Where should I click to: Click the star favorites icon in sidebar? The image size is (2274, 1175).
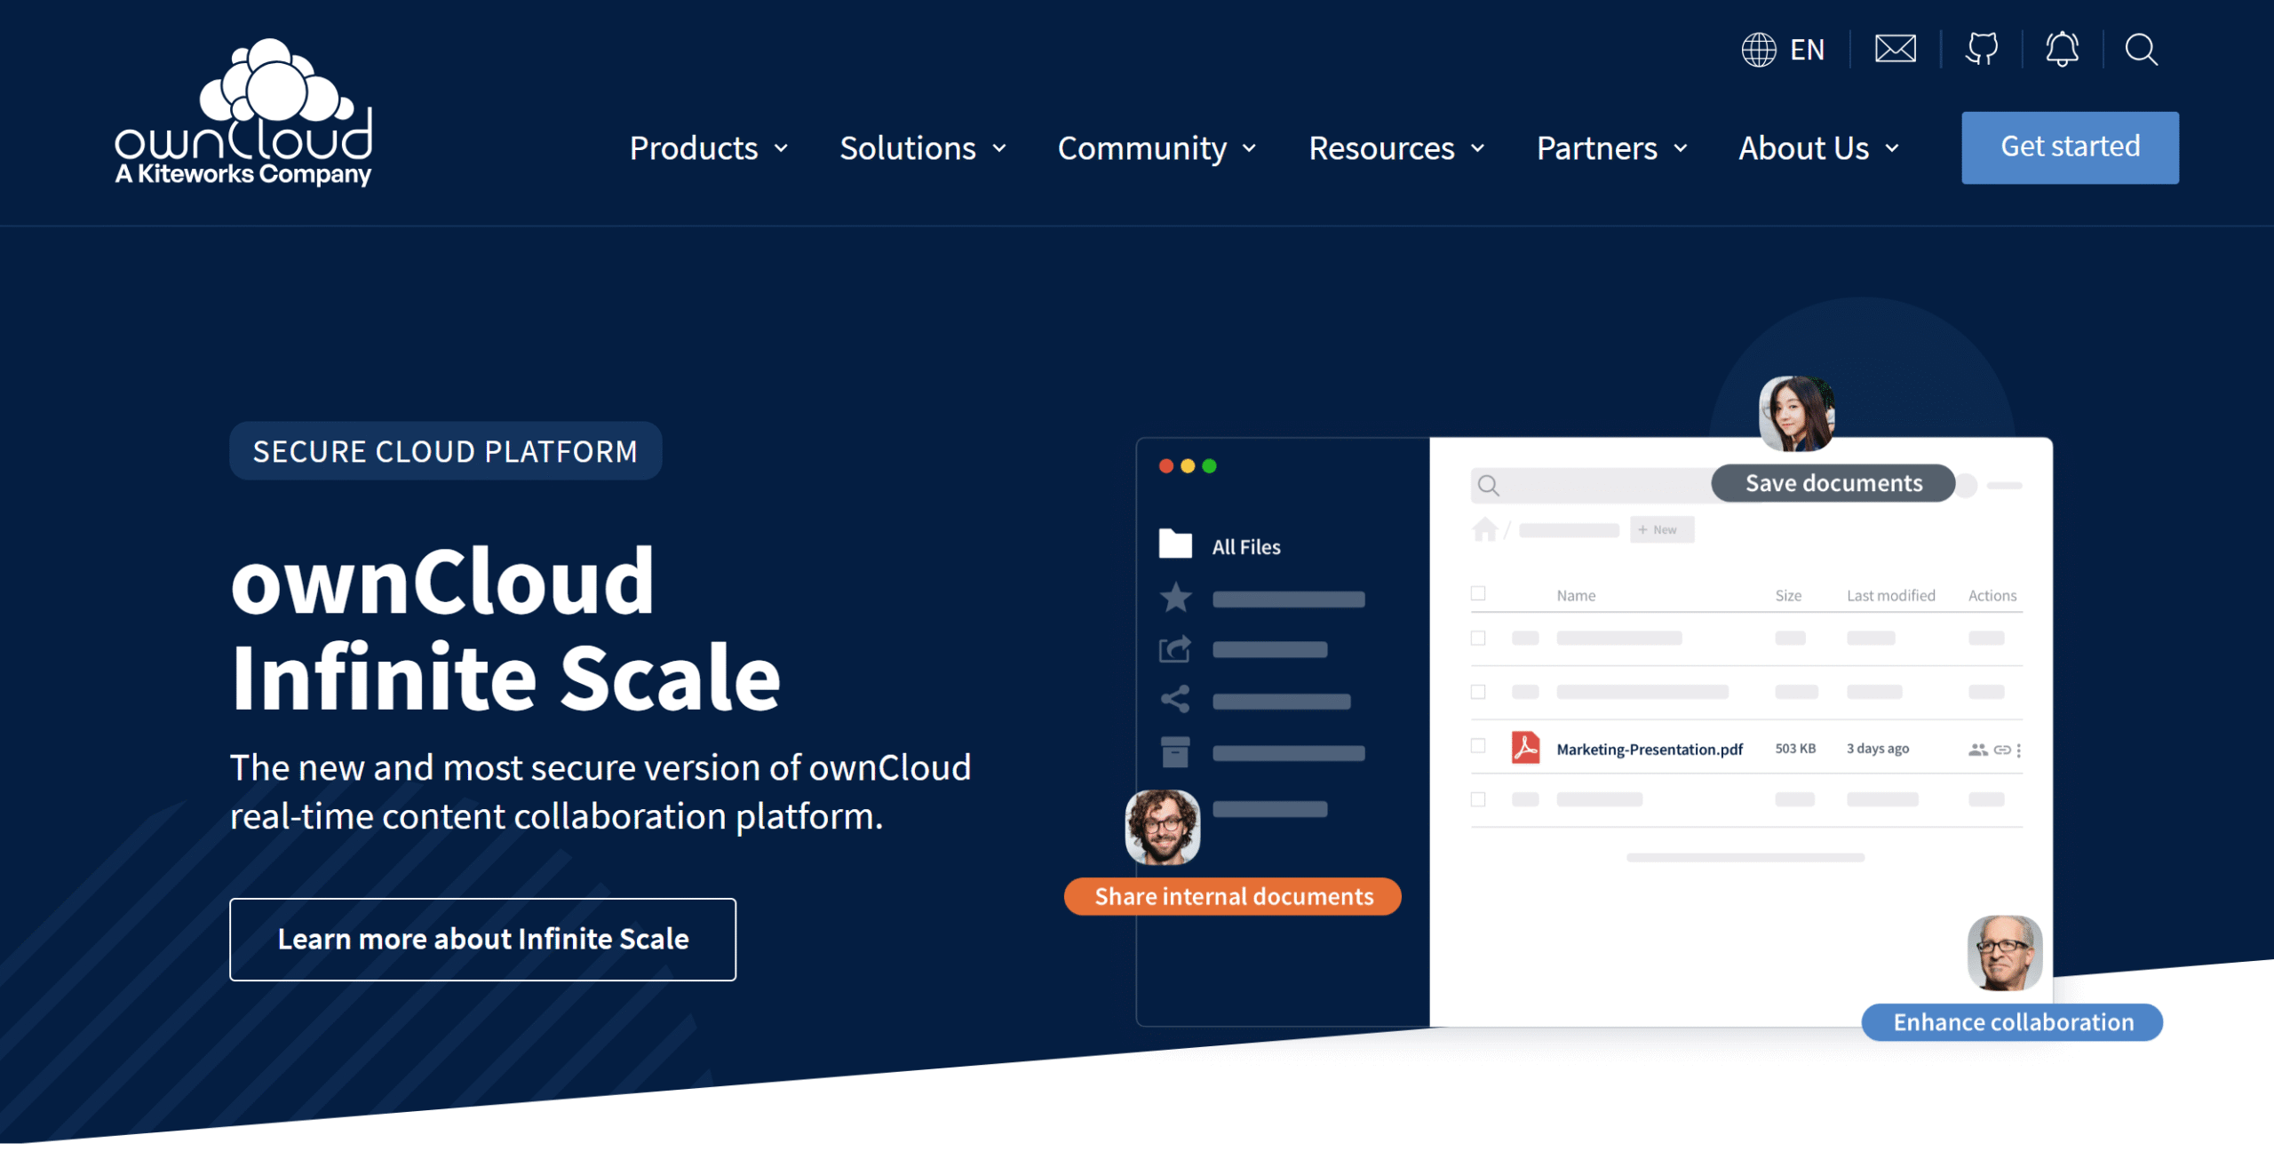tap(1175, 597)
